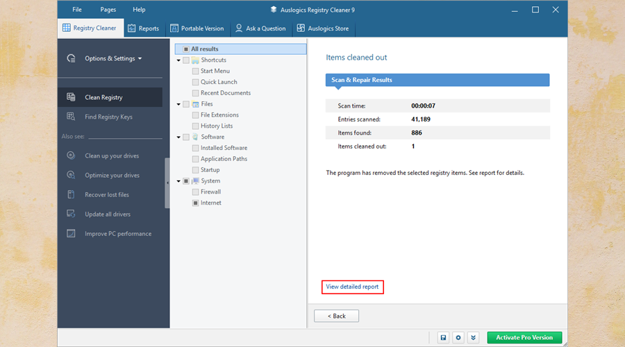Click the Registry Cleaner grid icon
This screenshot has width=625, height=347.
point(67,28)
